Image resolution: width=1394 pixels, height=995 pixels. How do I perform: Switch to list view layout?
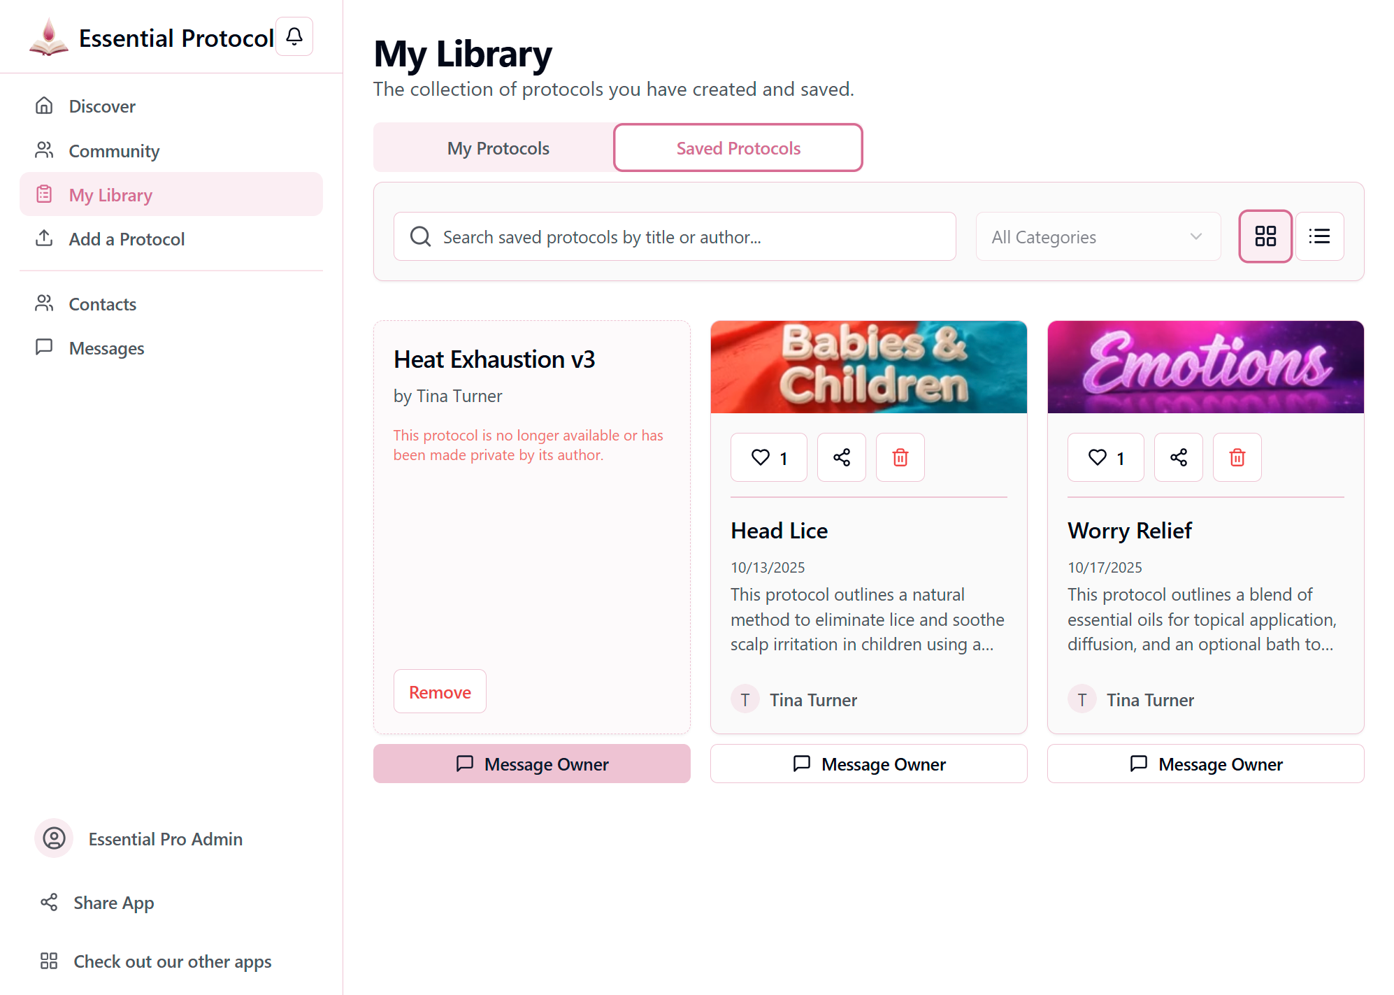click(x=1319, y=236)
